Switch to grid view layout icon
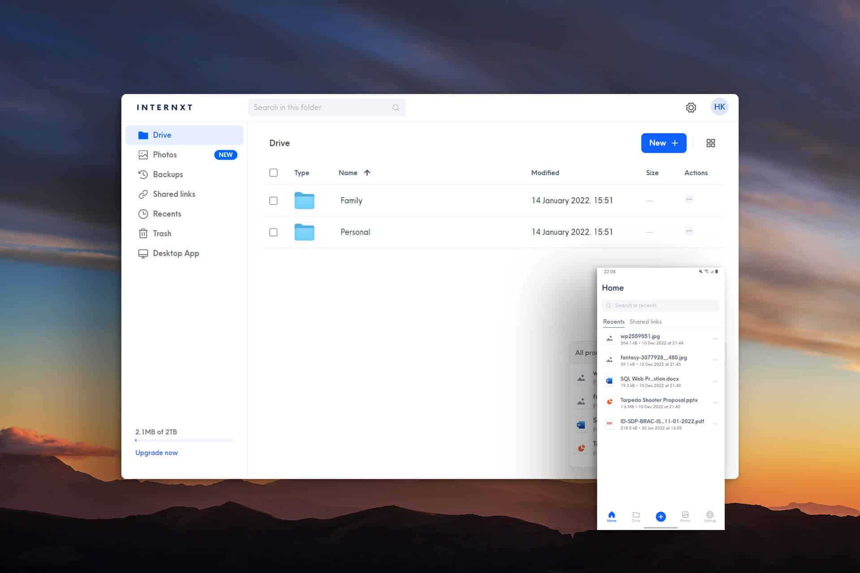 point(710,143)
